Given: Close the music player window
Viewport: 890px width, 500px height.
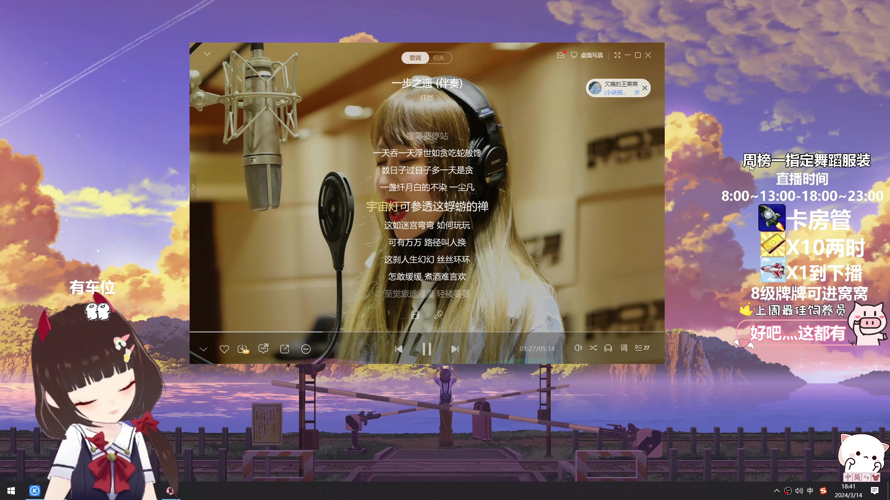Looking at the screenshot, I should click(x=648, y=55).
